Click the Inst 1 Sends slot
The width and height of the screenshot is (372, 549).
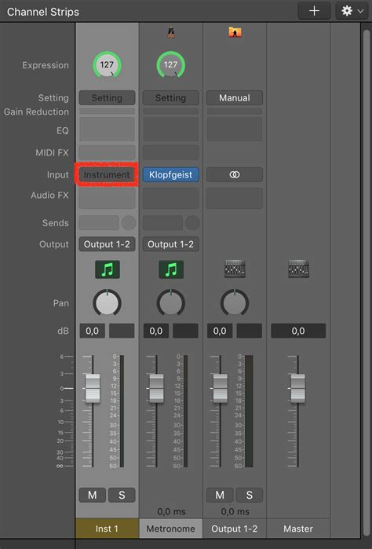coord(99,223)
